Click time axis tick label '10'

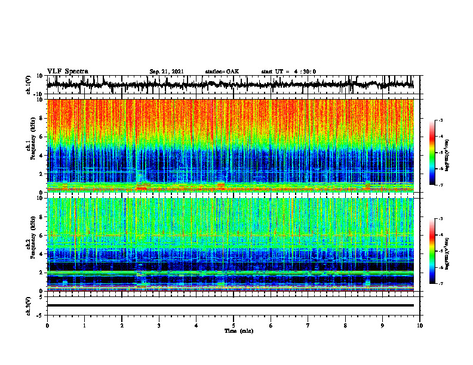pos(420,326)
